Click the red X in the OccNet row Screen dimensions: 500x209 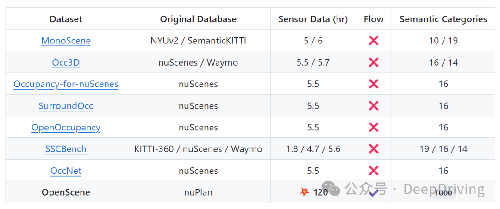pyautogui.click(x=374, y=171)
